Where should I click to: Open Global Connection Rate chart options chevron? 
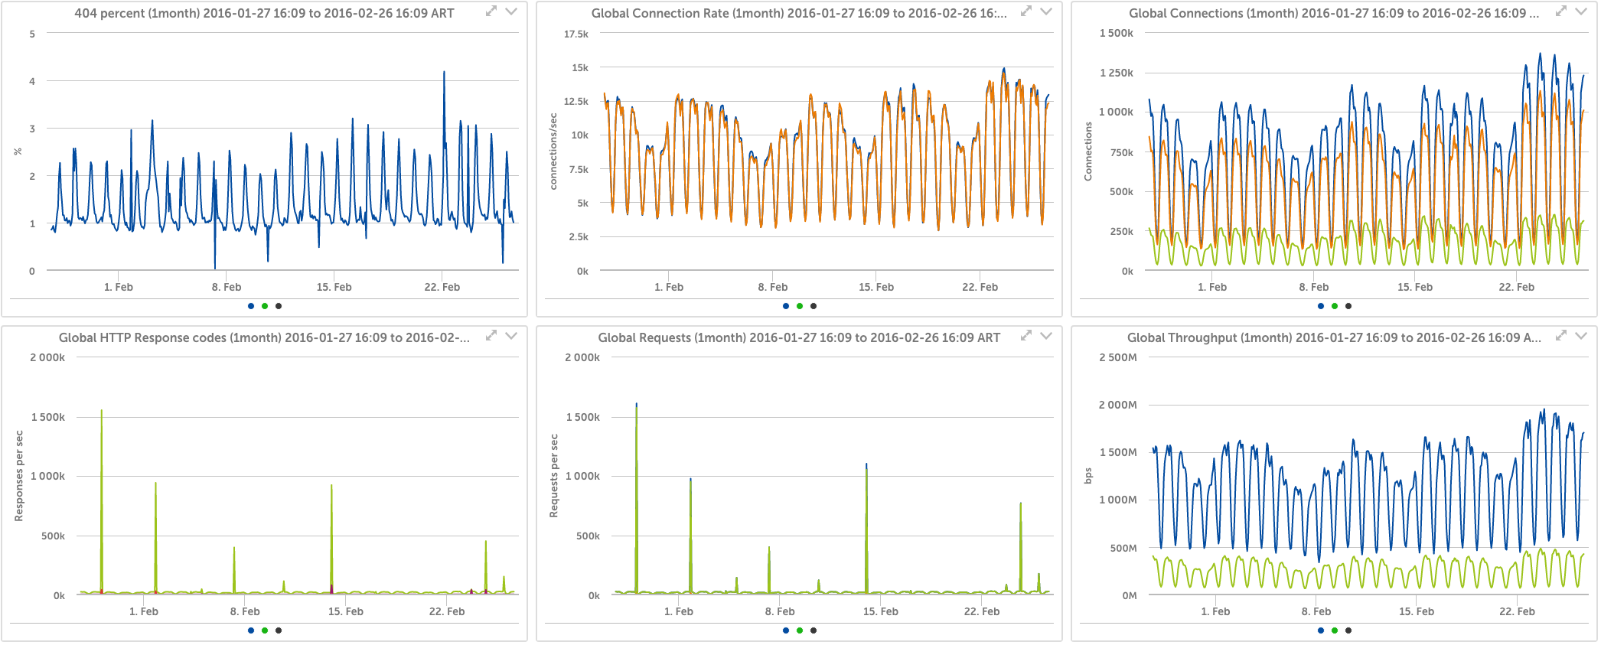pyautogui.click(x=1046, y=11)
